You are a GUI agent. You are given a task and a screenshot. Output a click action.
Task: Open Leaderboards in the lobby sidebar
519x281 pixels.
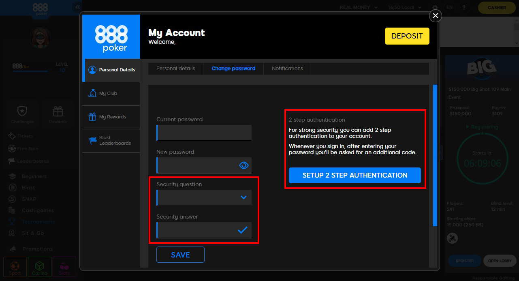(x=29, y=161)
